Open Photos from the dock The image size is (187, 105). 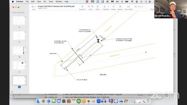[x=89, y=101]
